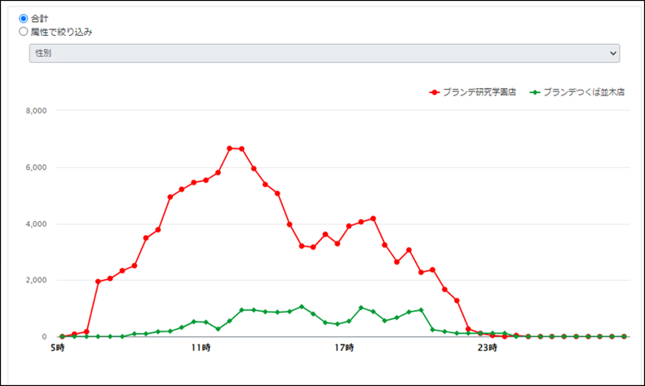
Task: Click the 23時 x-axis label
Action: (488, 348)
